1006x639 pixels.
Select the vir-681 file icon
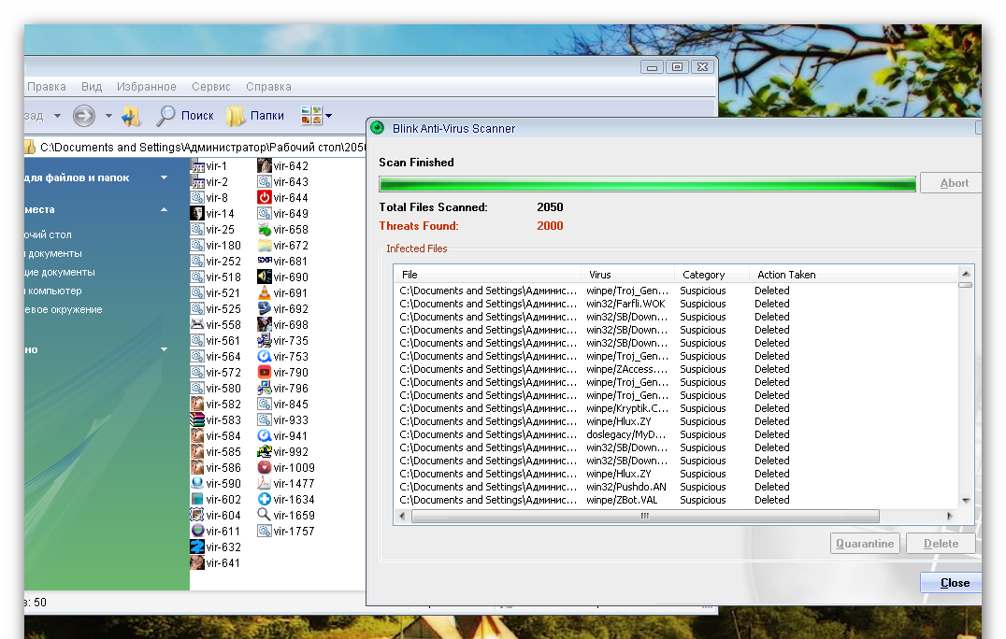[x=264, y=261]
